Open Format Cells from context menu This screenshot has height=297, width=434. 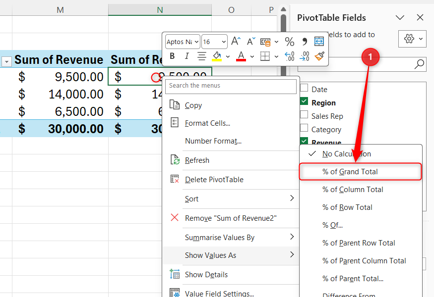231,123
